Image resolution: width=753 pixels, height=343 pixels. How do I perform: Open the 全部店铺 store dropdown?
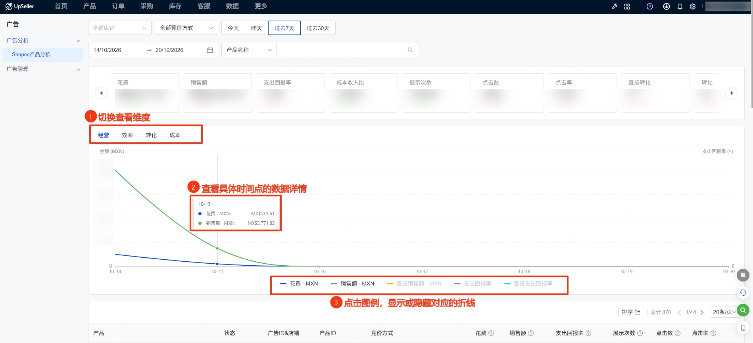[x=119, y=28]
